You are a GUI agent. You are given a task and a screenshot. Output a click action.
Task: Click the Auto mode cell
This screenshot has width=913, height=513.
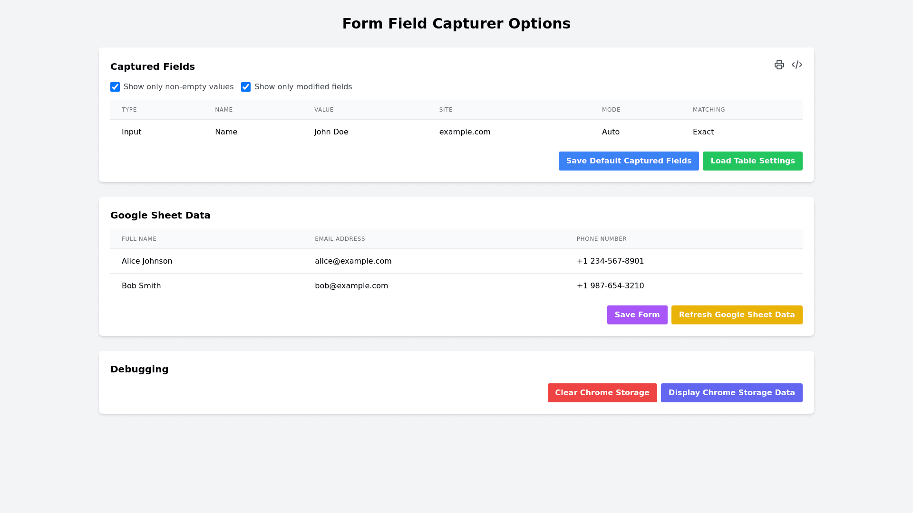[x=611, y=132]
